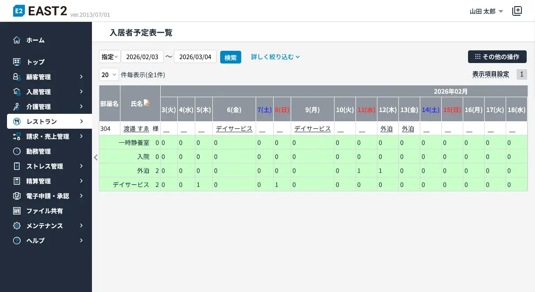Screen dimensions: 535x292
Task: Open the 山田 太郎 user menu
Action: click(486, 11)
